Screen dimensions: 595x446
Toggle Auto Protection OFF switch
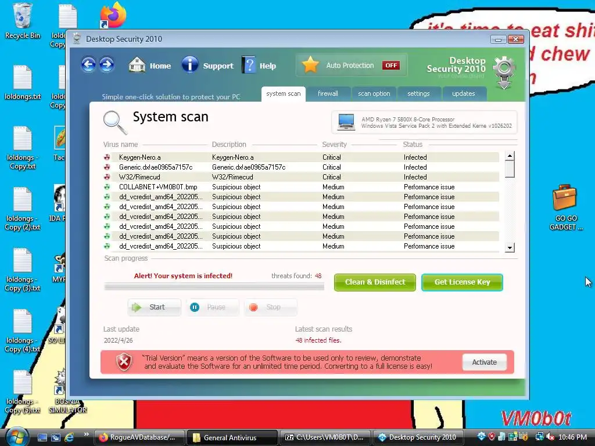[391, 65]
